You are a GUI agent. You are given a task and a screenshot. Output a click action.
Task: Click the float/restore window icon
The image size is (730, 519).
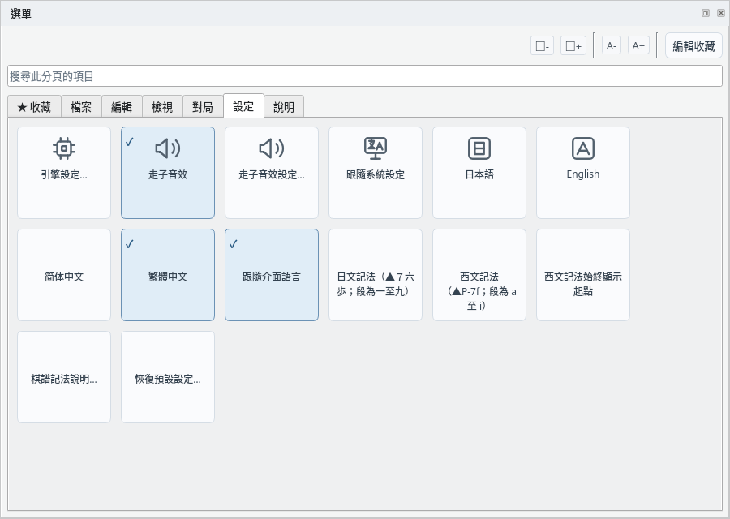click(706, 13)
